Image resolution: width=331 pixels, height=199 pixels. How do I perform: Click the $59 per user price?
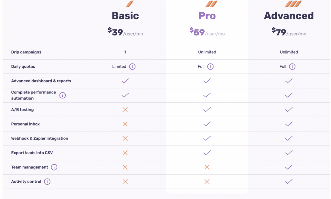[x=207, y=32]
